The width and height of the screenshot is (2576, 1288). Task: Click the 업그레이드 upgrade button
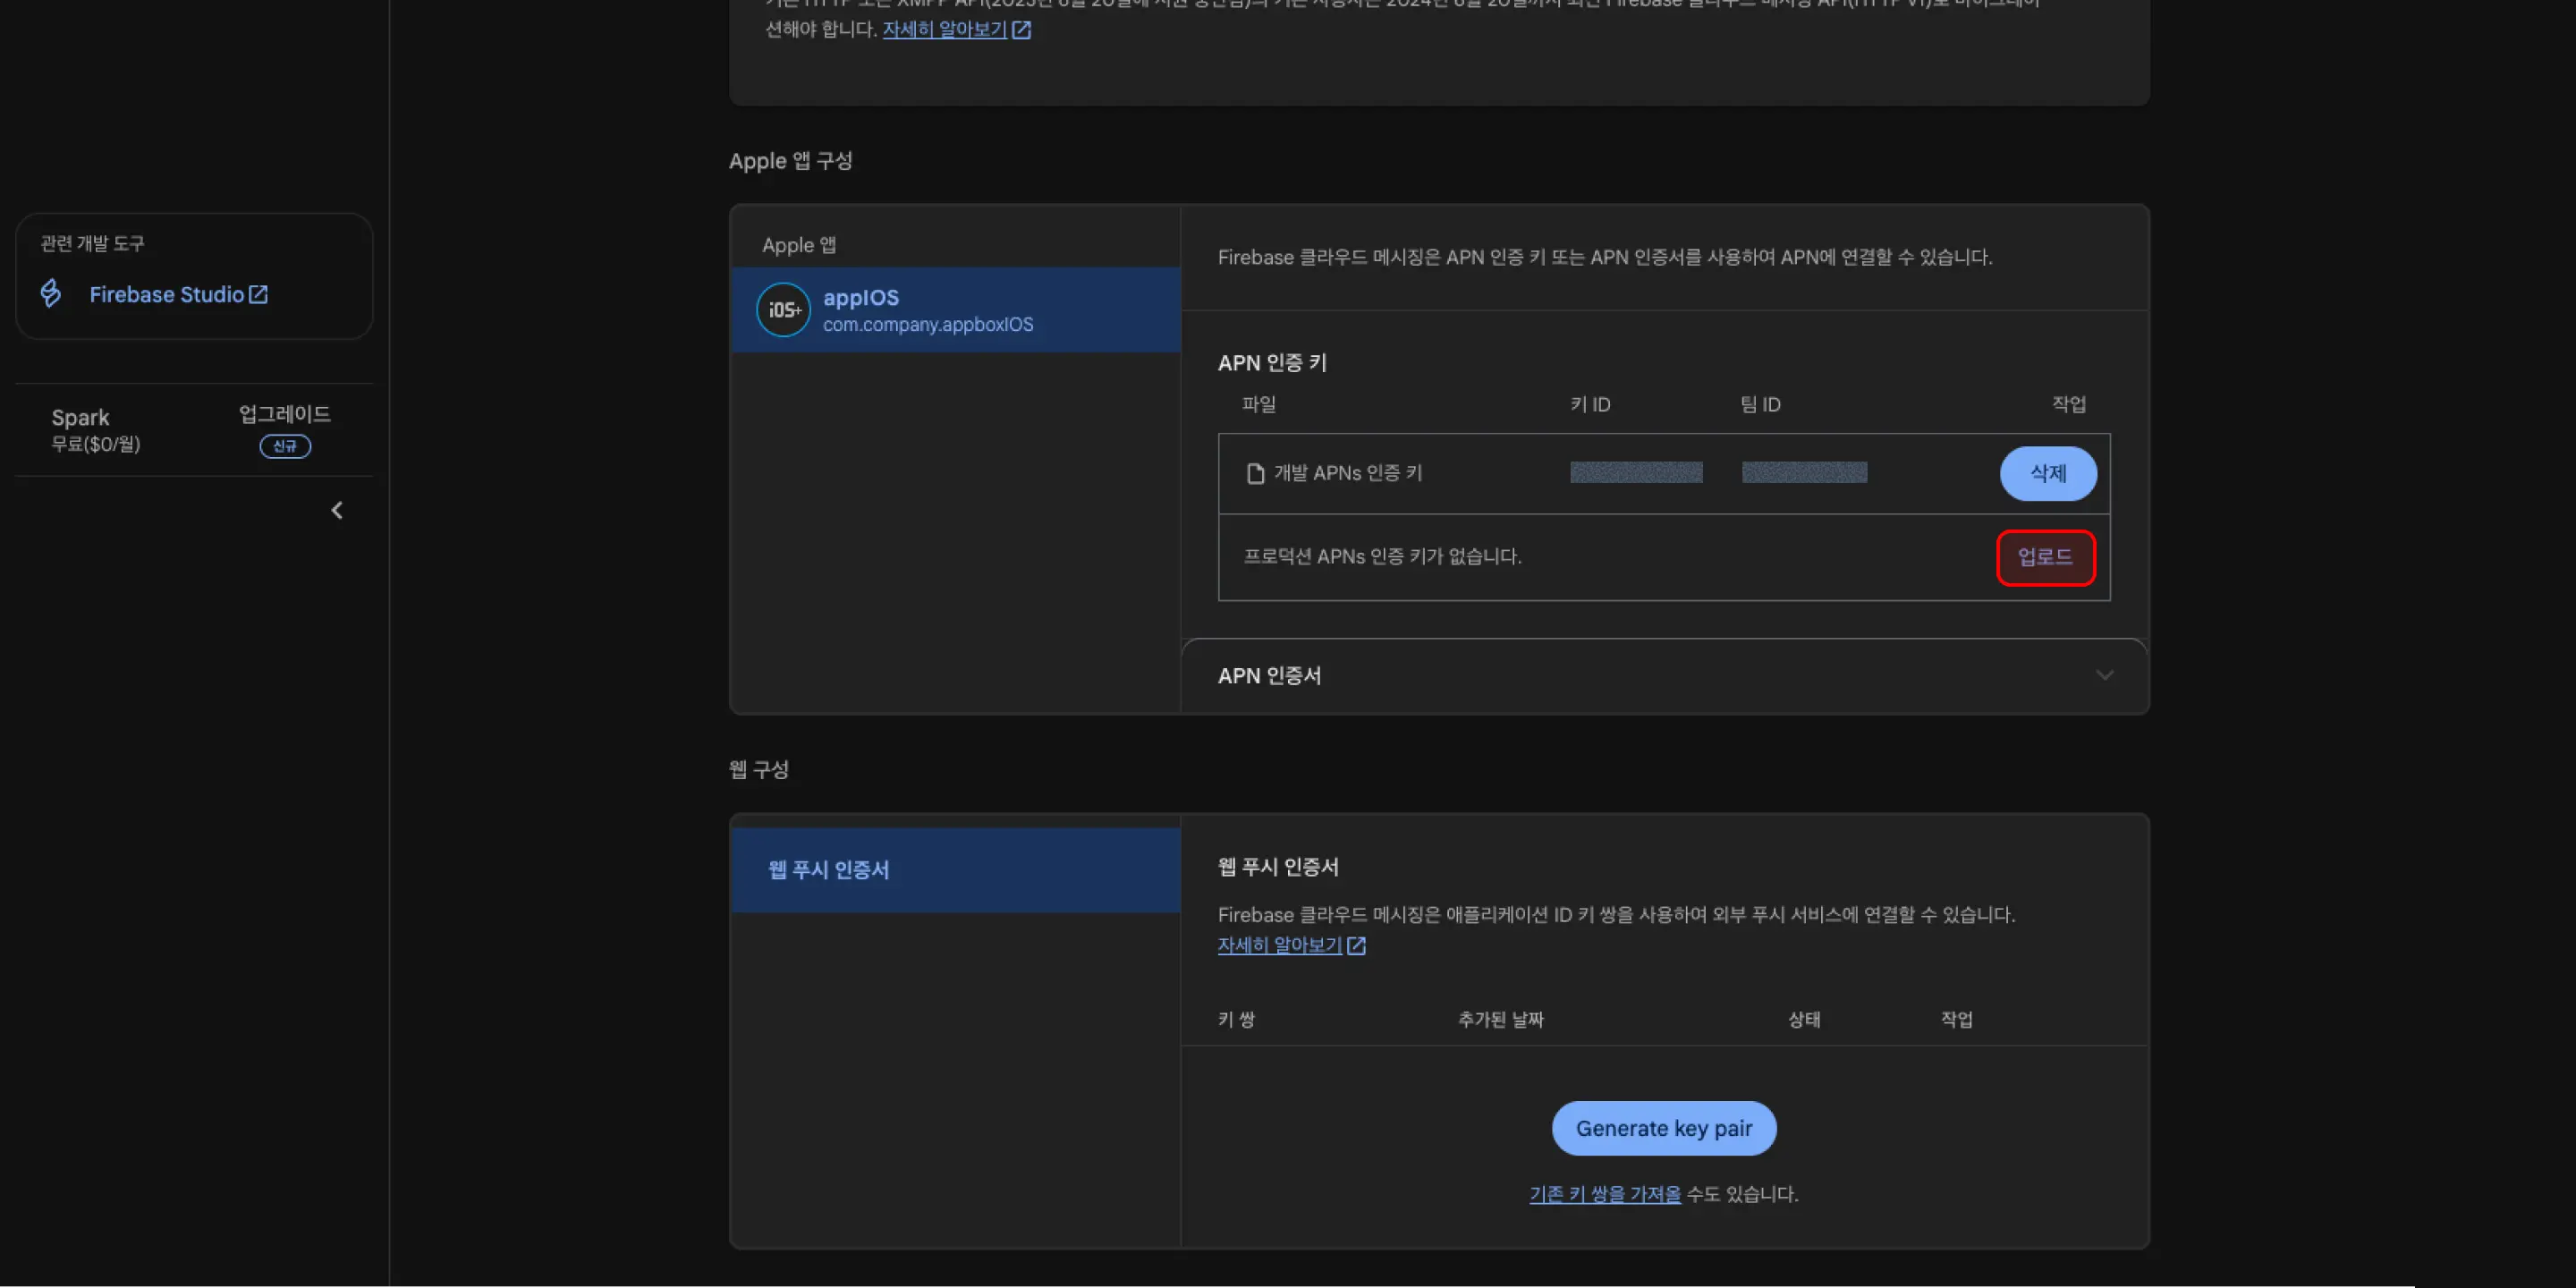[x=285, y=414]
